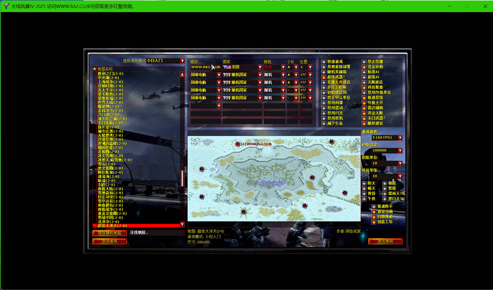Enable the 标准AI checkbox
493x290 pixels.
(364, 72)
